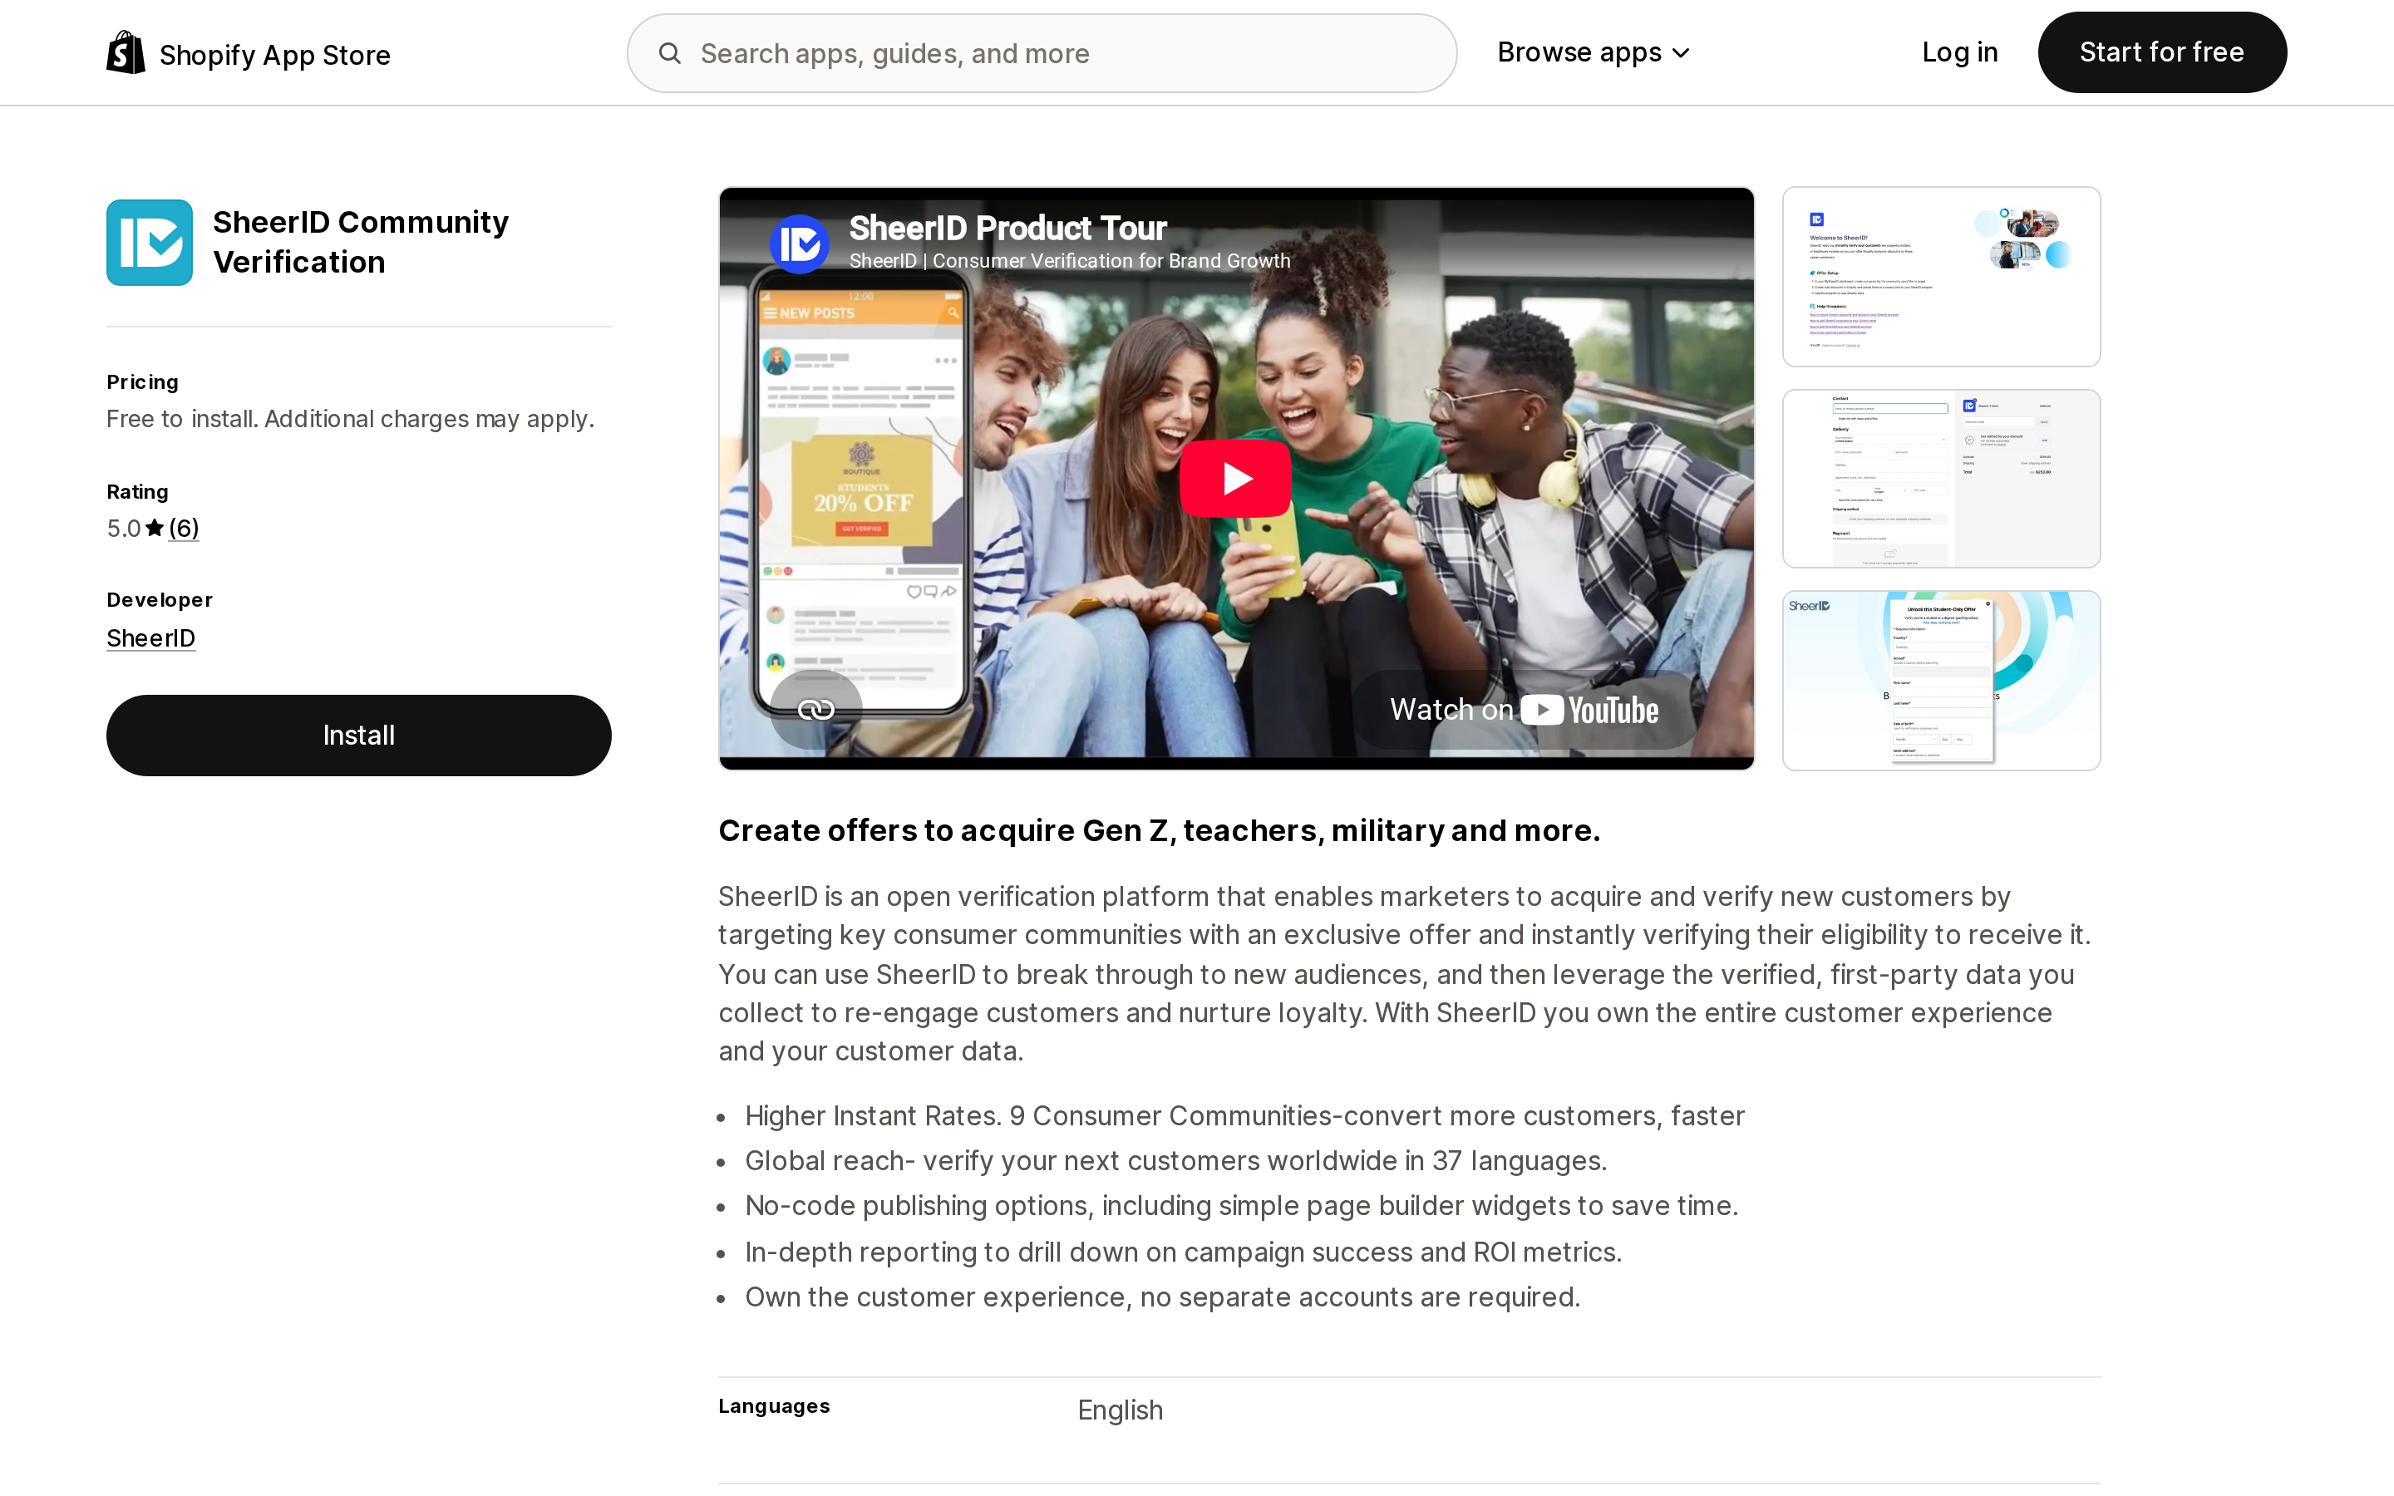The width and height of the screenshot is (2394, 1496).
Task: Click the SheerID channel avatar in video
Action: point(800,244)
